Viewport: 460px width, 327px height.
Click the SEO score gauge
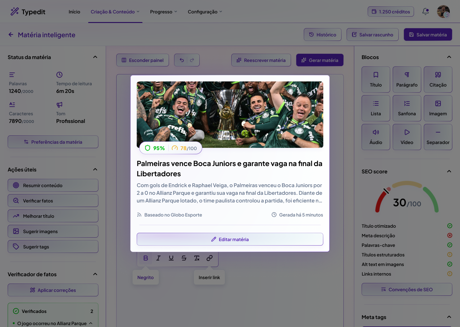click(x=407, y=197)
